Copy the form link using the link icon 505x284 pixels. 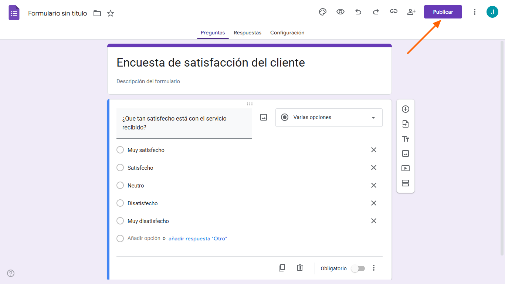click(x=394, y=12)
